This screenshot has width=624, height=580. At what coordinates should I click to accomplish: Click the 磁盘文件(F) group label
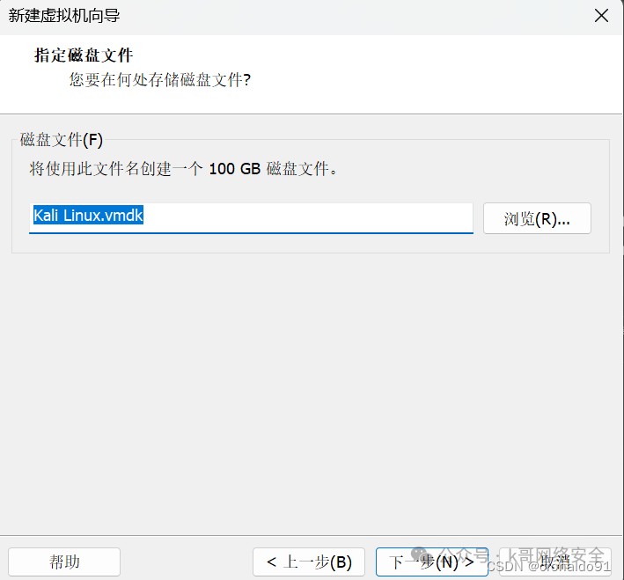click(61, 140)
